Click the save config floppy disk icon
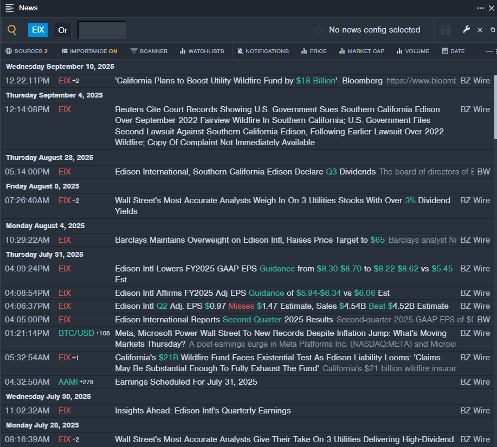 (446, 30)
